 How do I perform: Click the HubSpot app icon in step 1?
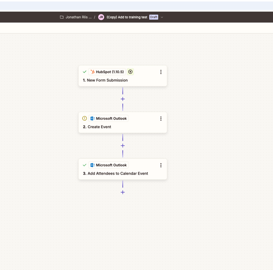92,72
